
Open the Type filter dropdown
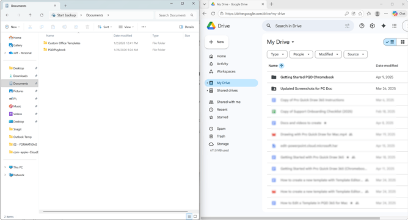277,54
